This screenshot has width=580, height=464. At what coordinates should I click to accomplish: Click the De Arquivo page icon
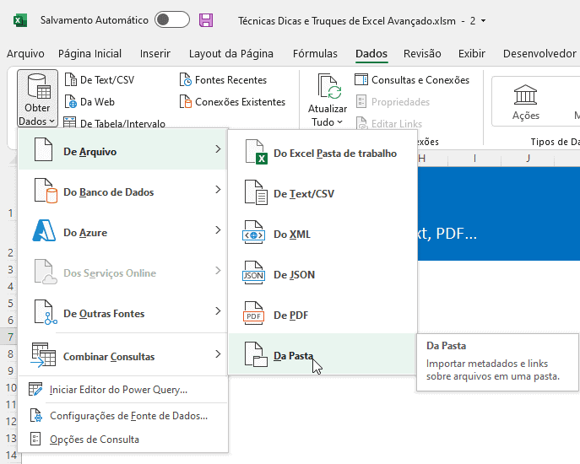point(43,149)
